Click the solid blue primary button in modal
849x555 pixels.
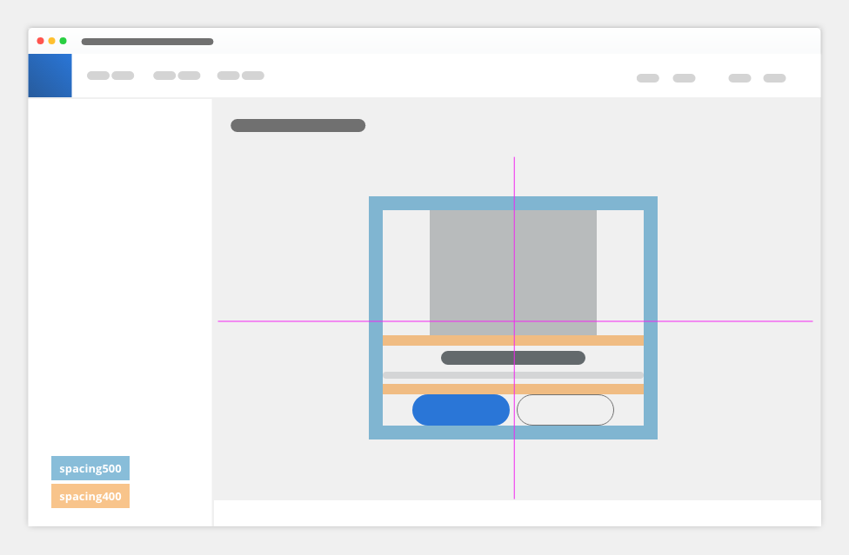point(461,410)
